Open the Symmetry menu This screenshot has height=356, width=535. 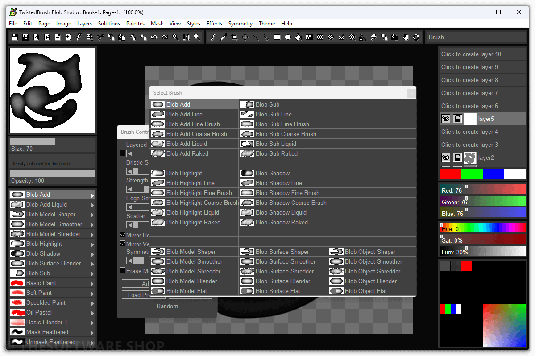pos(240,24)
